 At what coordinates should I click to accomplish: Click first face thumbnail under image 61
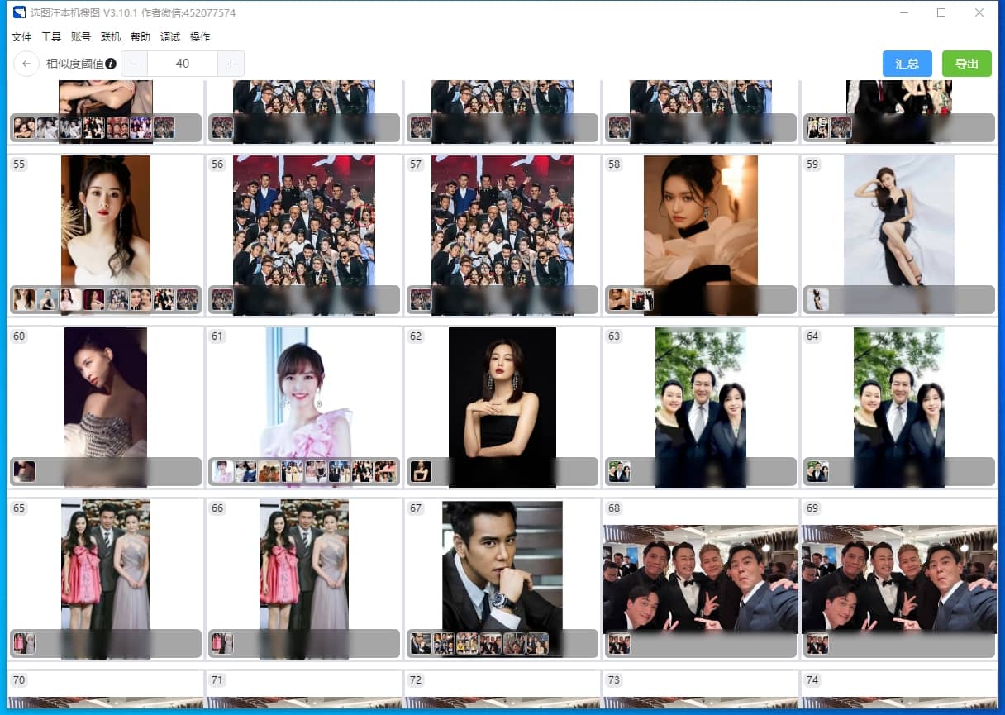pos(223,471)
